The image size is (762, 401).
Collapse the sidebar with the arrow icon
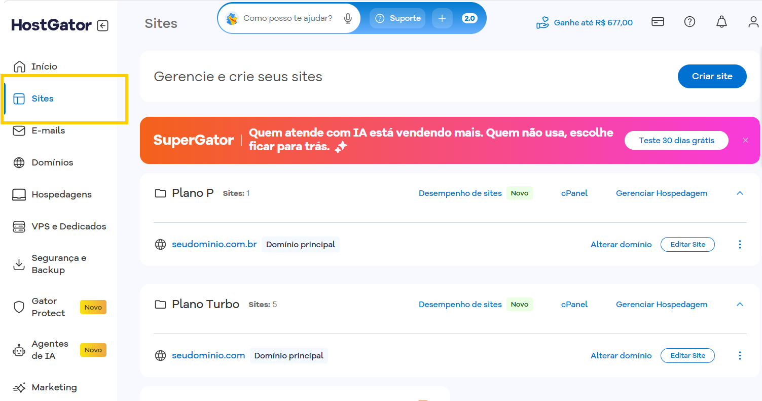(x=103, y=25)
